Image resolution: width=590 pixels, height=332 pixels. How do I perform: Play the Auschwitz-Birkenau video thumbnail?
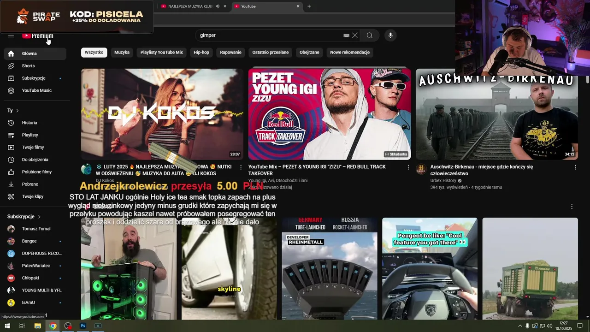tap(497, 114)
